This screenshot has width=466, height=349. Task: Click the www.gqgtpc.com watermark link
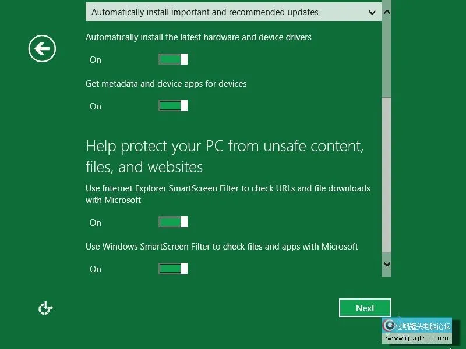click(x=418, y=338)
